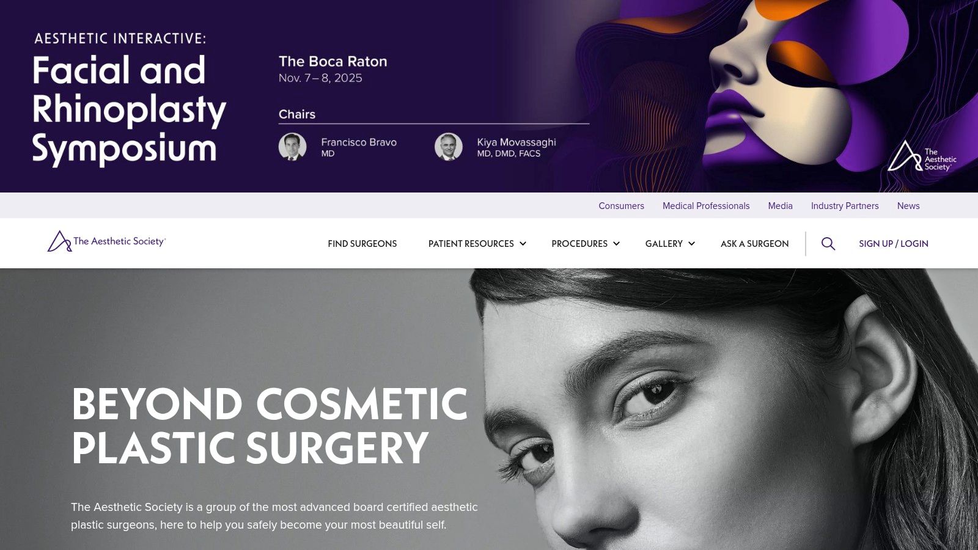
Task: Click the Sign Up / Login link
Action: 893,244
